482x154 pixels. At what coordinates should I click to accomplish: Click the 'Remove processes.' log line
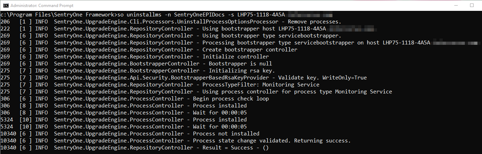(x=314, y=22)
